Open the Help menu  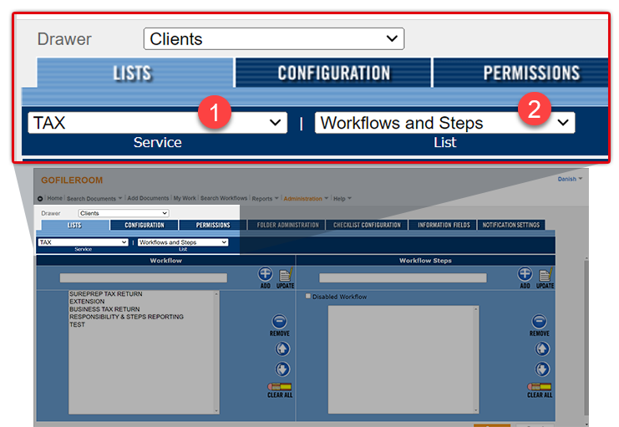point(342,199)
